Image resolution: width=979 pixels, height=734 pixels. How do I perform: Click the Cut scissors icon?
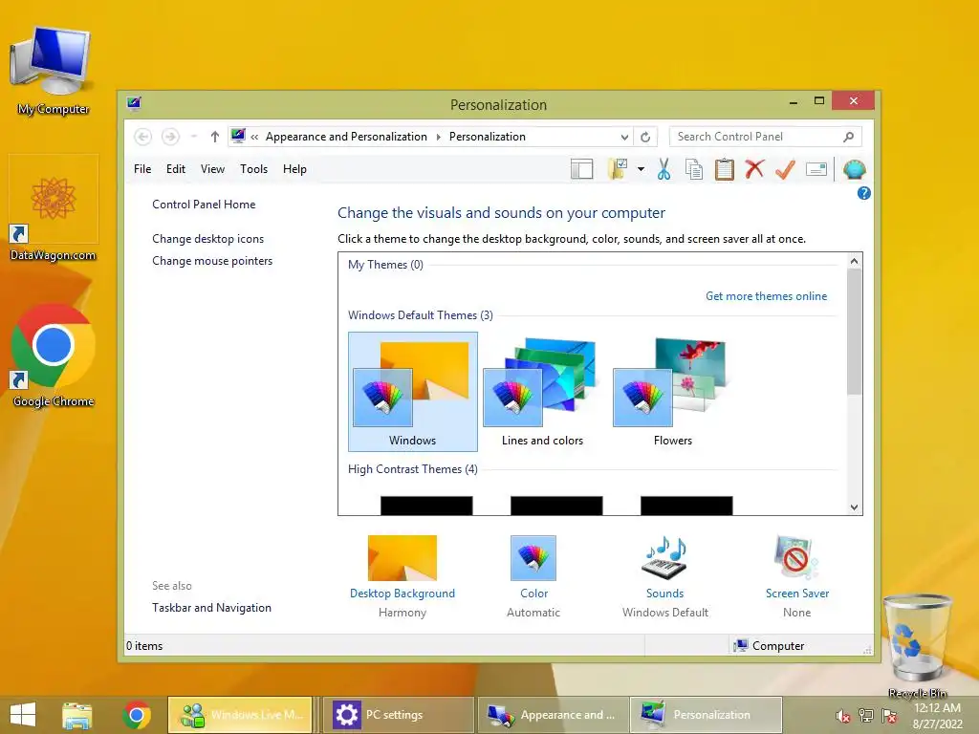[x=664, y=169]
